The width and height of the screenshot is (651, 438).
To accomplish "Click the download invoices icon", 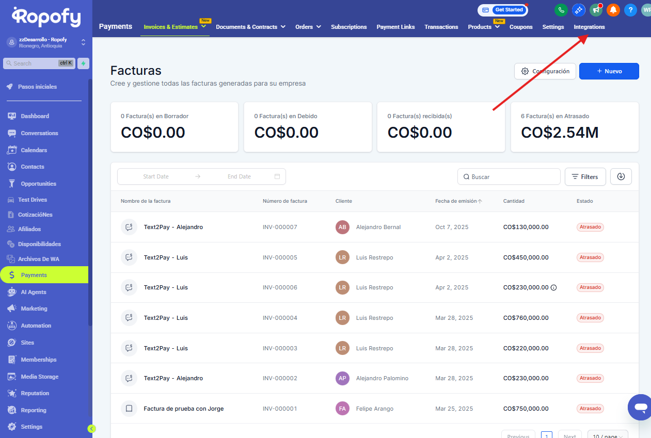I will (x=621, y=176).
